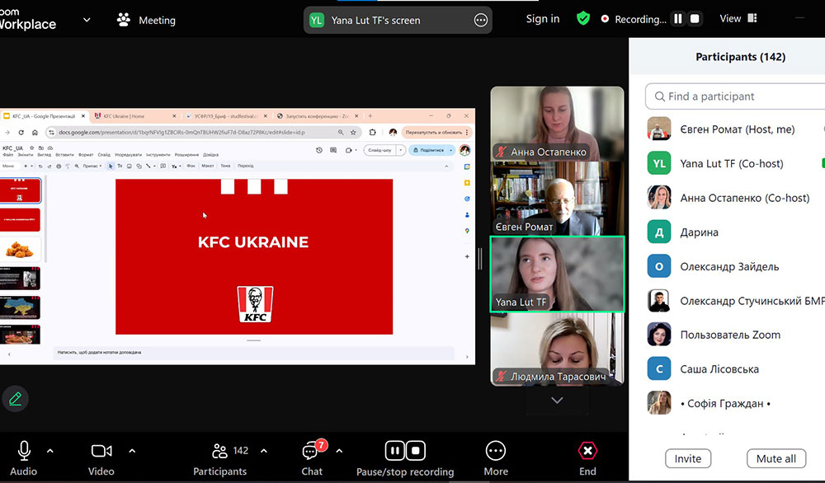Viewport: 825px width, 483px height.
Task: Click Євген Ромат's video tile
Action: (x=557, y=198)
